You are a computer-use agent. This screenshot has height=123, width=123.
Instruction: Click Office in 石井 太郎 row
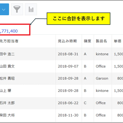(101, 103)
